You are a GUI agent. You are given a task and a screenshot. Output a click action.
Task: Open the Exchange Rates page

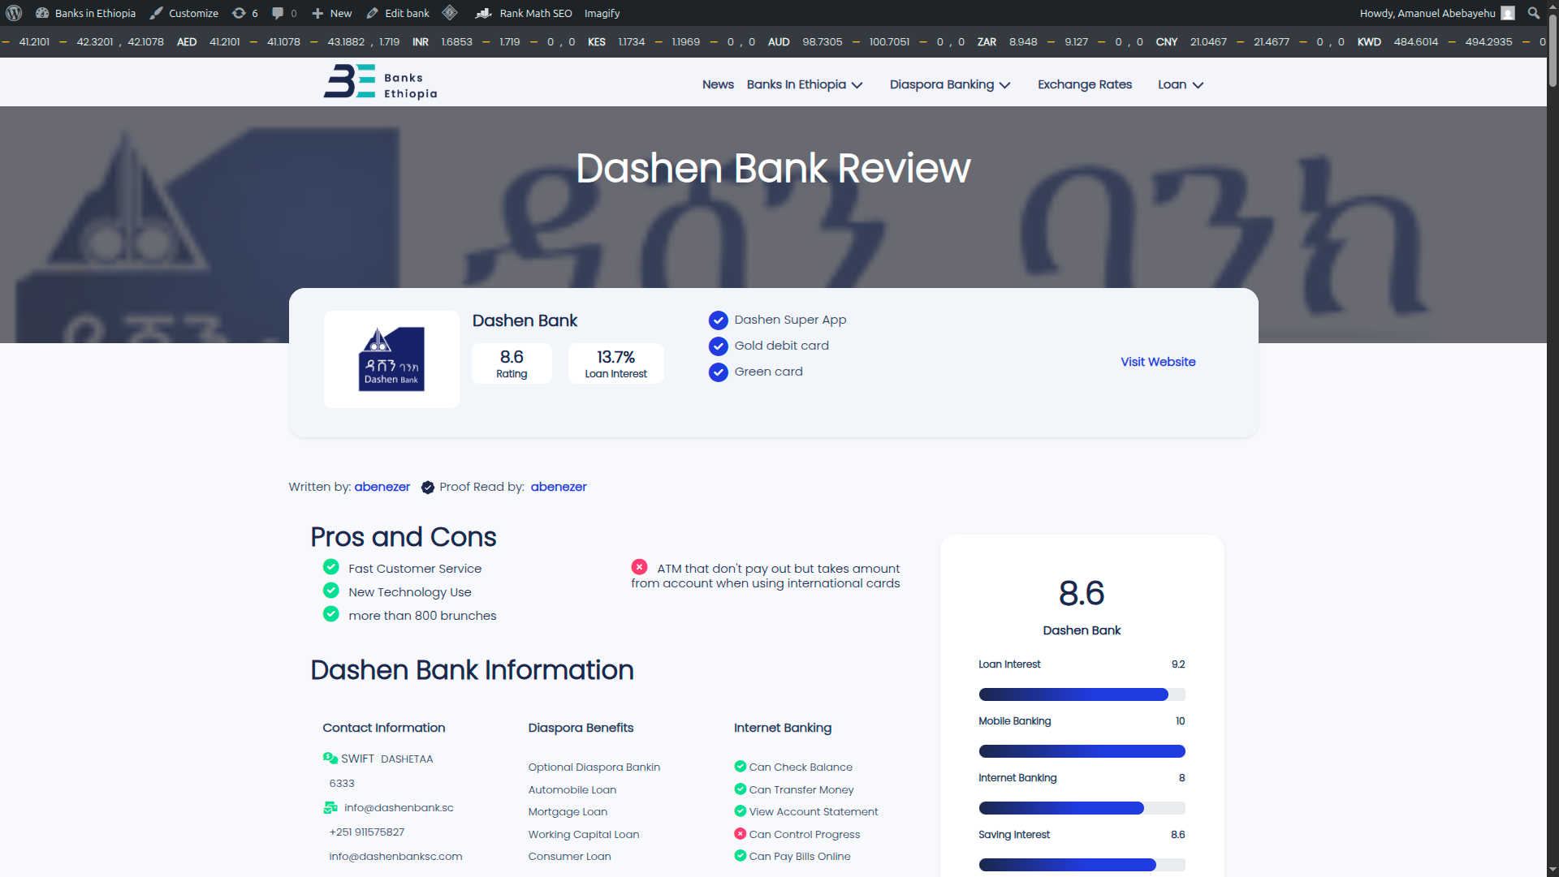tap(1084, 84)
